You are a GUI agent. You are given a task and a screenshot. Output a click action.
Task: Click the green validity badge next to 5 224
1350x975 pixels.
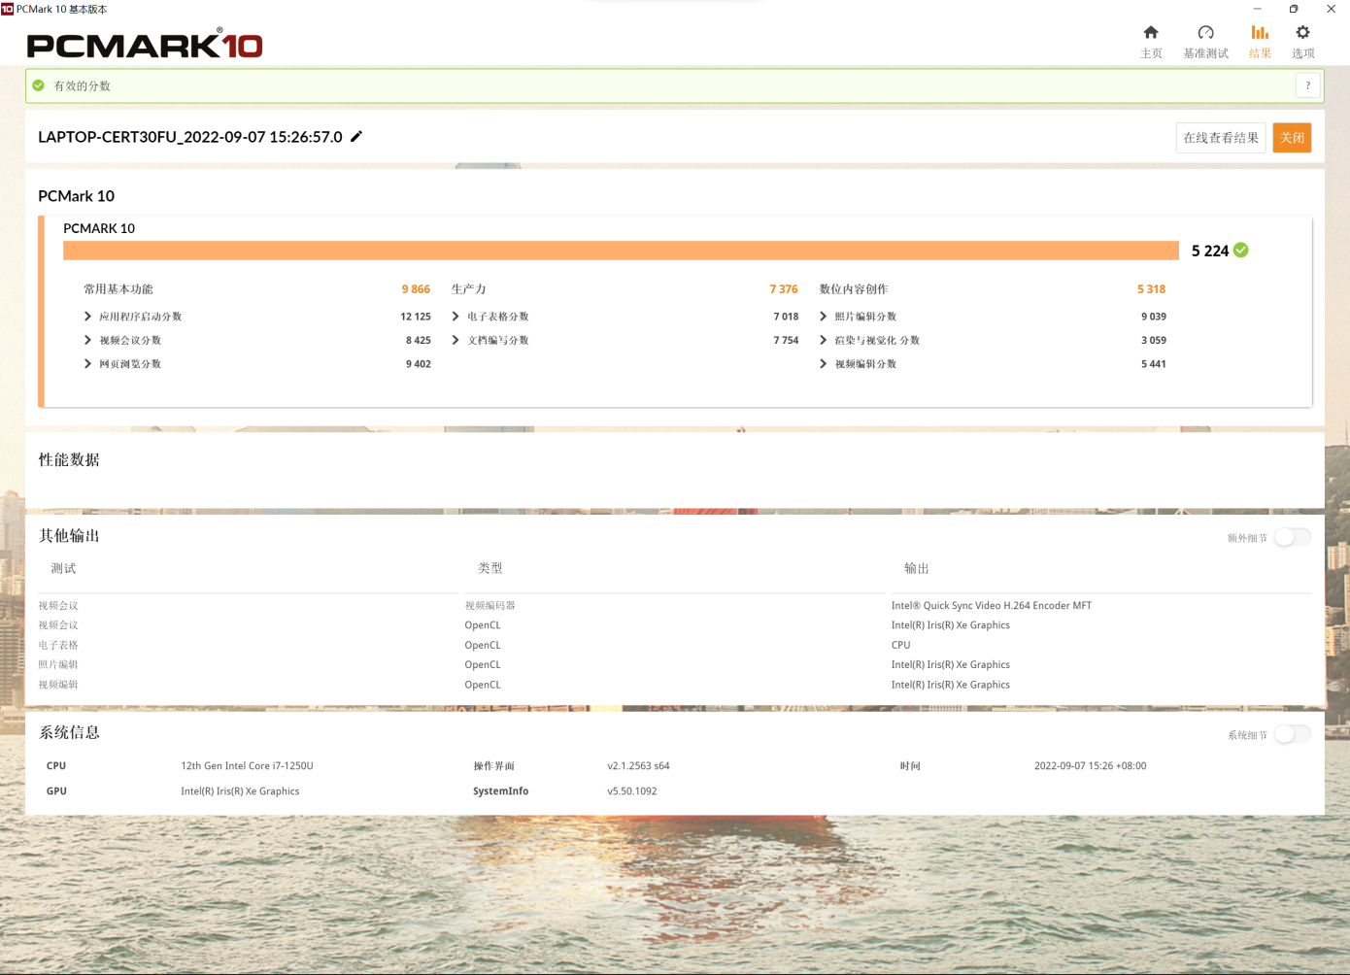[1241, 251]
